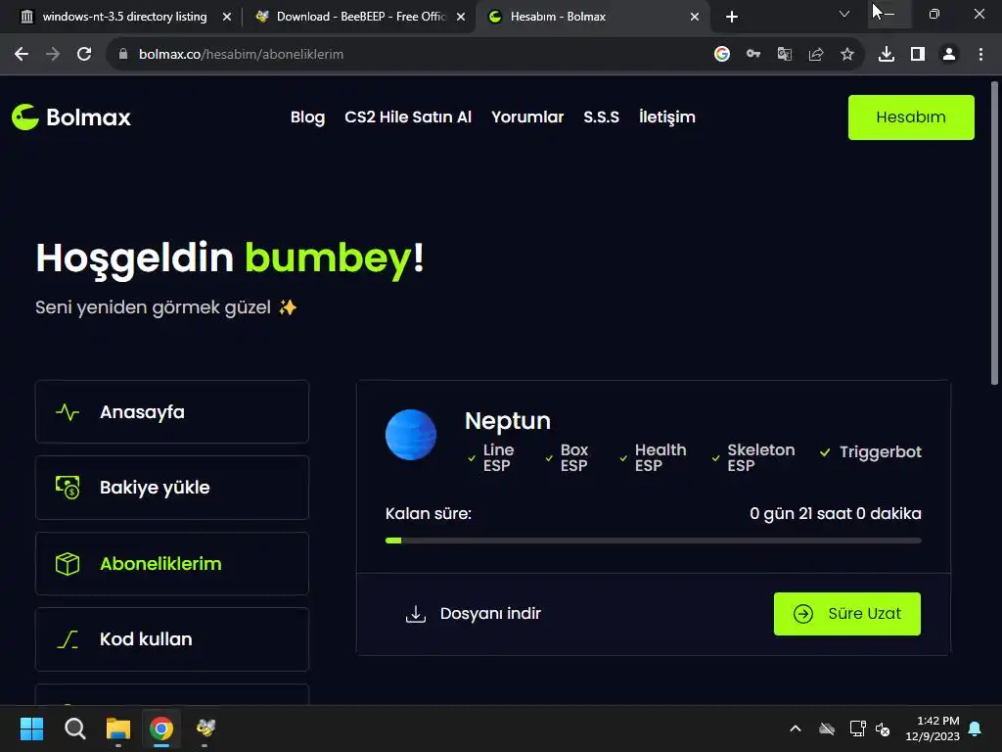Open Windows taskbar search
The height and width of the screenshot is (752, 1002).
(x=74, y=728)
